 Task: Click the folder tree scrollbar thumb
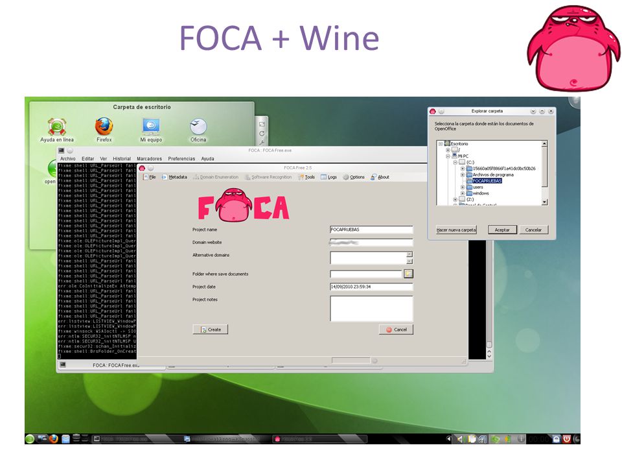pyautogui.click(x=544, y=167)
